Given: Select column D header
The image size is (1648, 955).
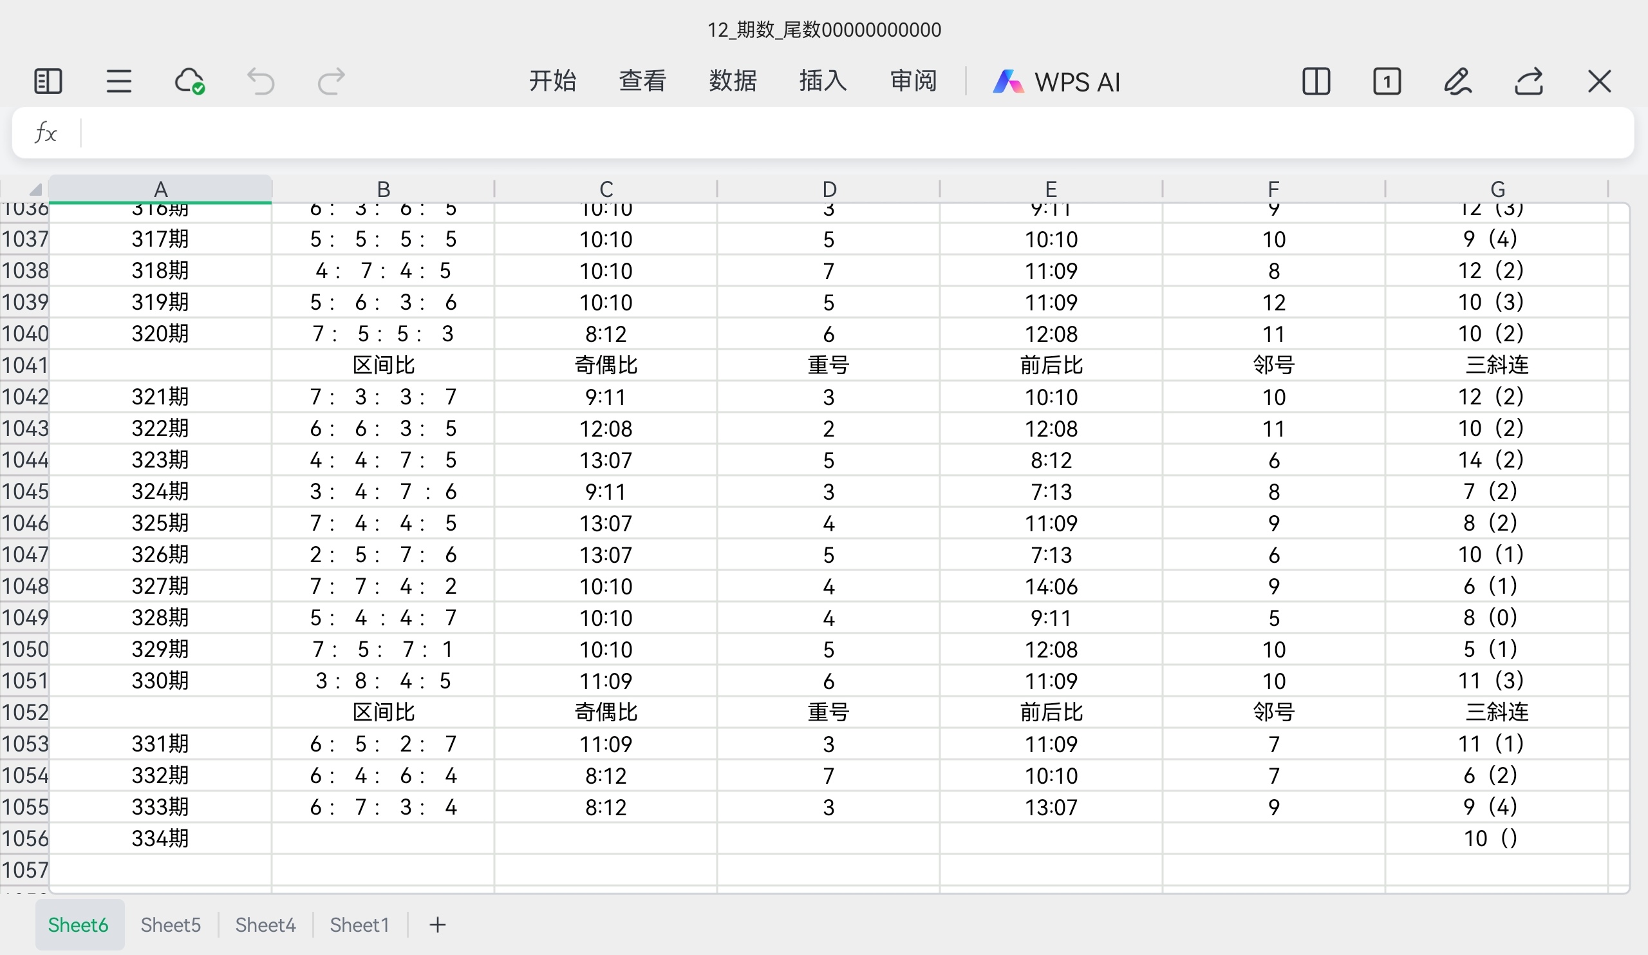Looking at the screenshot, I should (x=829, y=190).
